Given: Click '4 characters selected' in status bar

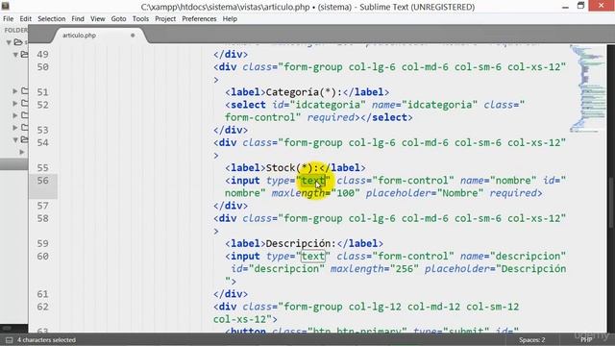Looking at the screenshot, I should pyautogui.click(x=46, y=340).
